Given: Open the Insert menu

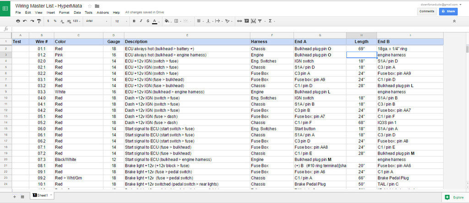Looking at the screenshot, I should tap(51, 12).
